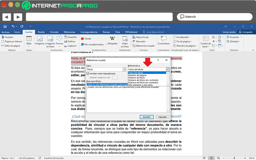The image size is (256, 160).
Task: Click the Compartir button
Action: [x=245, y=32]
